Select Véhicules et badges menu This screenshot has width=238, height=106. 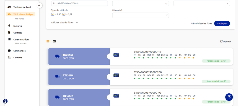20,14
